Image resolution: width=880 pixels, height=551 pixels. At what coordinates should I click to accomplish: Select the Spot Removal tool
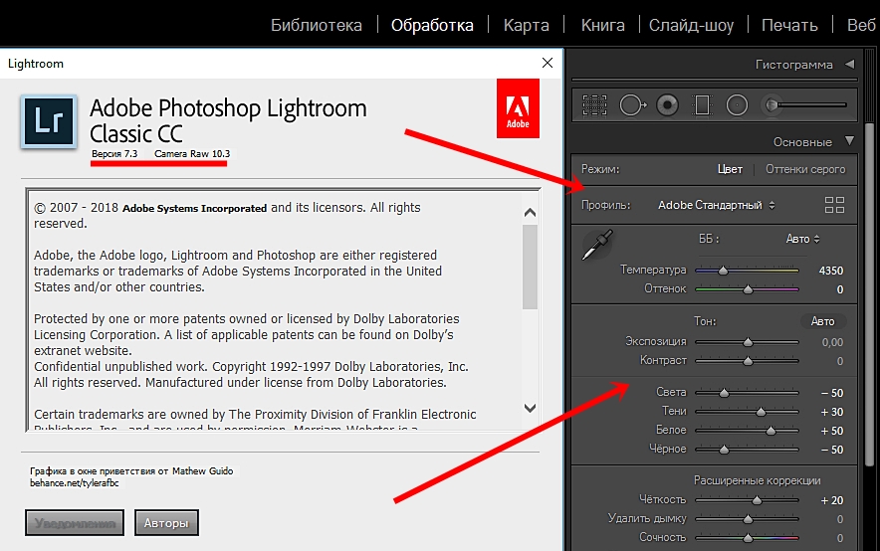tap(632, 104)
